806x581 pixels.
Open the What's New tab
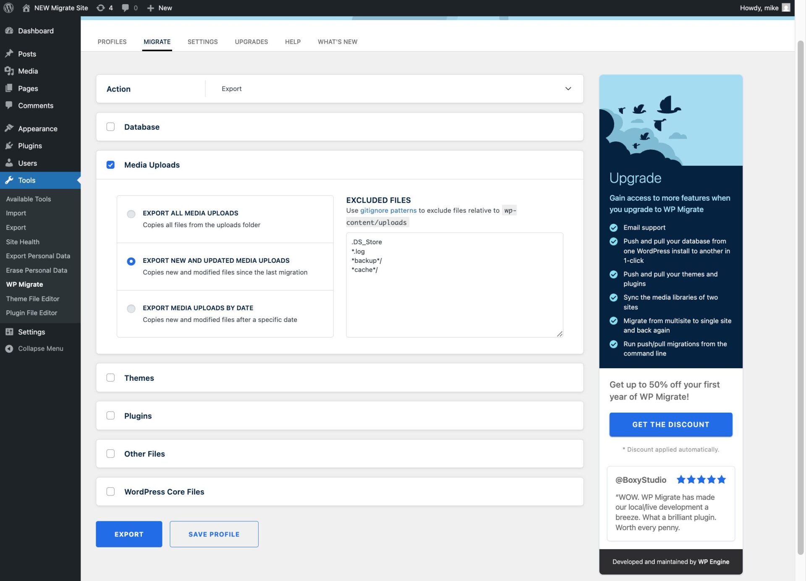tap(338, 42)
